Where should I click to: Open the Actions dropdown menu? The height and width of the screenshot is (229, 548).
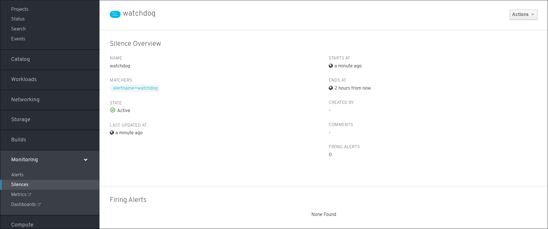click(x=523, y=15)
